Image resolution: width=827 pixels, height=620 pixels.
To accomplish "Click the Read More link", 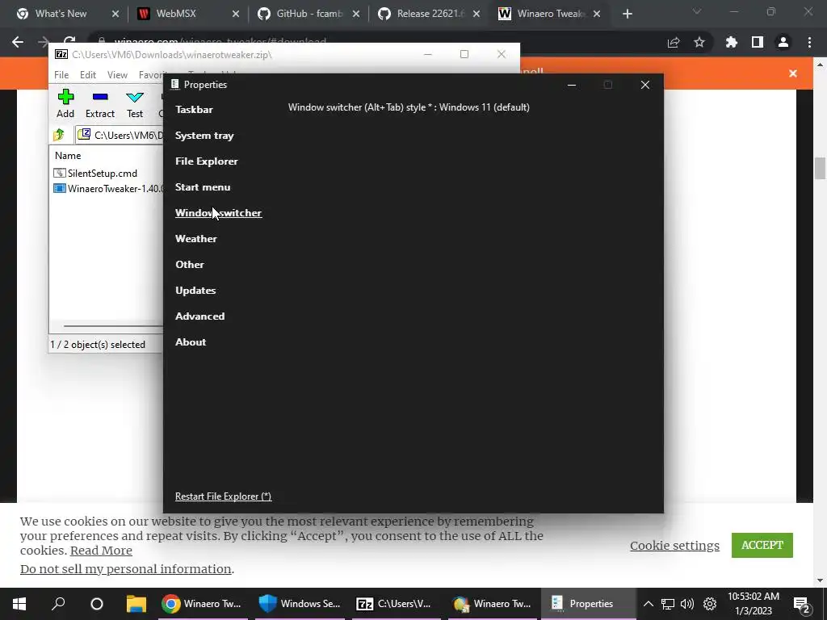I will coord(101,551).
